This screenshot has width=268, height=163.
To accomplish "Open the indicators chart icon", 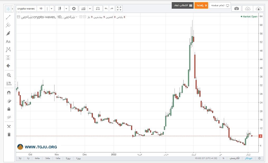I will [x=83, y=8].
